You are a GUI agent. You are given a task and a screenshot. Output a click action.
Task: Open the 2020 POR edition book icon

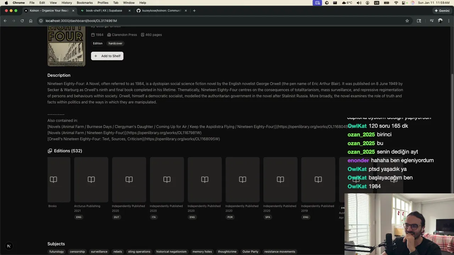tap(243, 180)
